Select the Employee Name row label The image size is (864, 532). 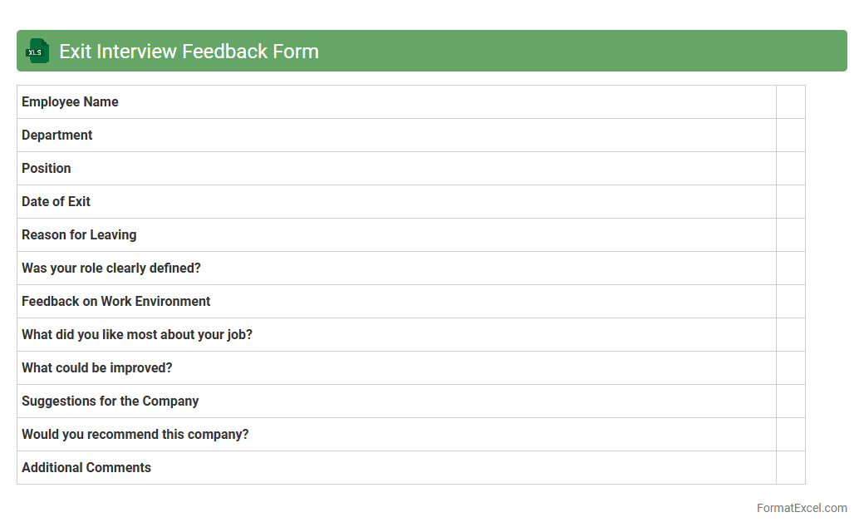(x=70, y=102)
